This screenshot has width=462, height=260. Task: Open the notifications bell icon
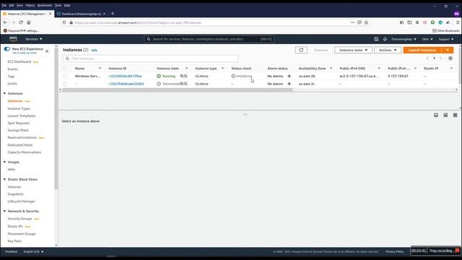(385, 39)
